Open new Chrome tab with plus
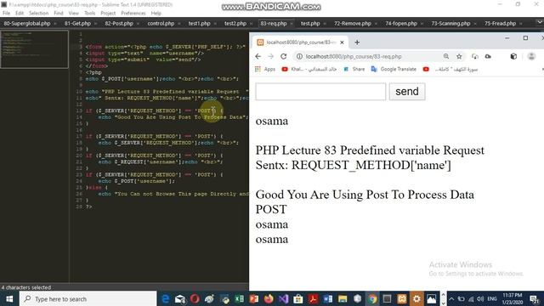 (357, 42)
